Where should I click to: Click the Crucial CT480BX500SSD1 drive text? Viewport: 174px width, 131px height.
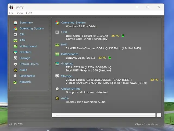pos(99,80)
